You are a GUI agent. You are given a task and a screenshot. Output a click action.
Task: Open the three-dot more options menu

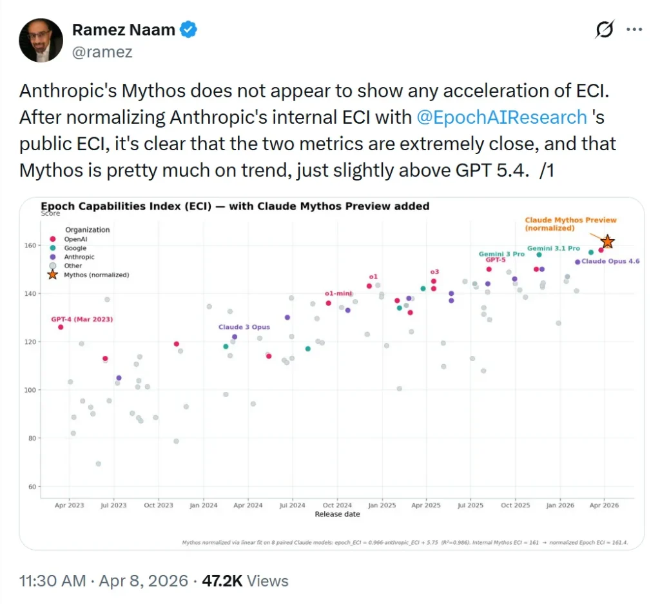coord(635,30)
